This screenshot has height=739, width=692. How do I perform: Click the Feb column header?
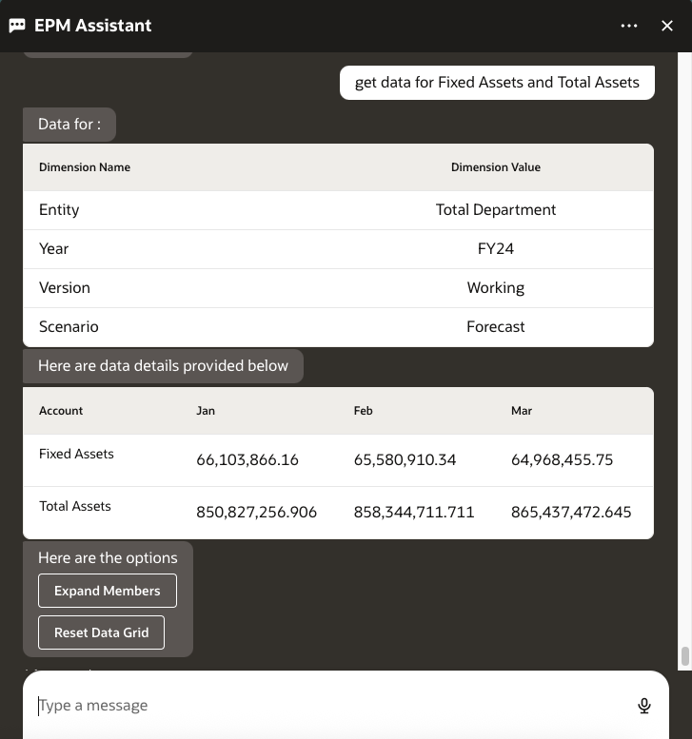click(x=363, y=411)
